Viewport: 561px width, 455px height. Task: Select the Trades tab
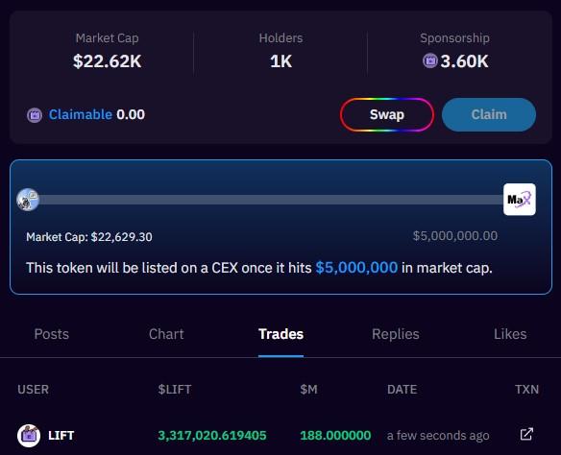point(280,334)
